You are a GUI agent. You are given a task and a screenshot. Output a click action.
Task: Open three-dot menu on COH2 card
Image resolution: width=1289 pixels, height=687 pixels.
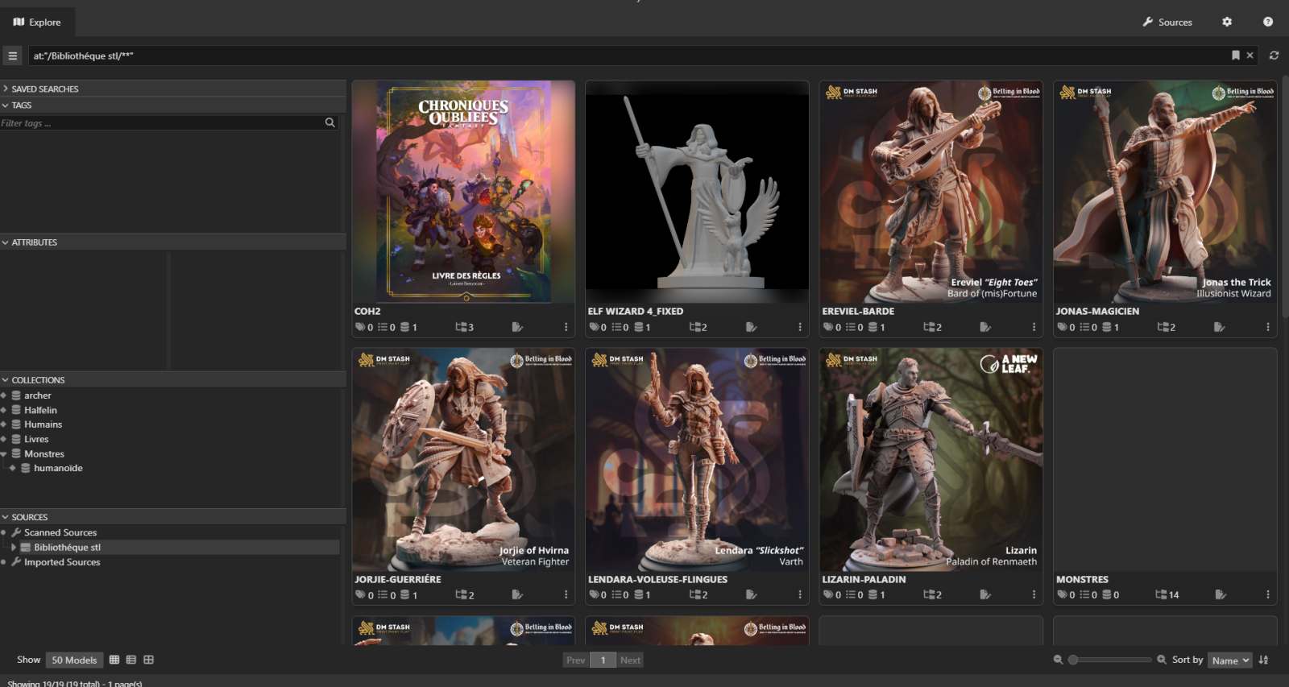point(566,327)
